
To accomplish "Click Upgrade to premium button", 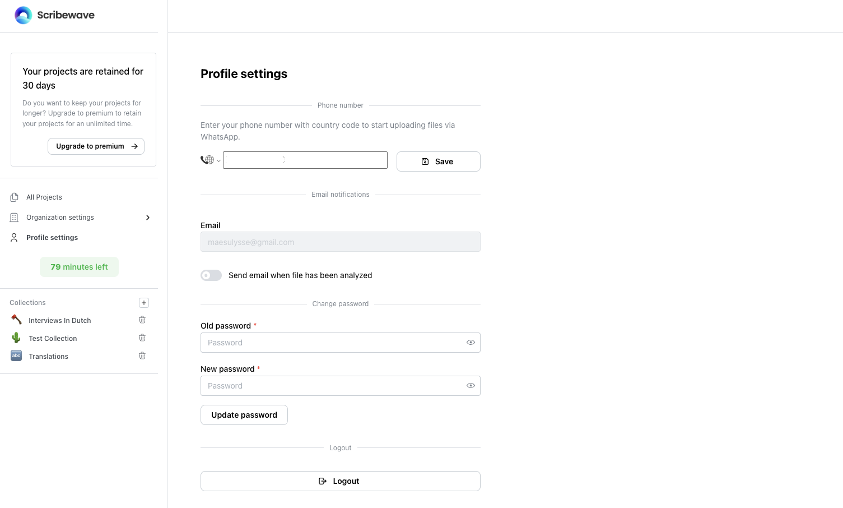I will coord(96,146).
